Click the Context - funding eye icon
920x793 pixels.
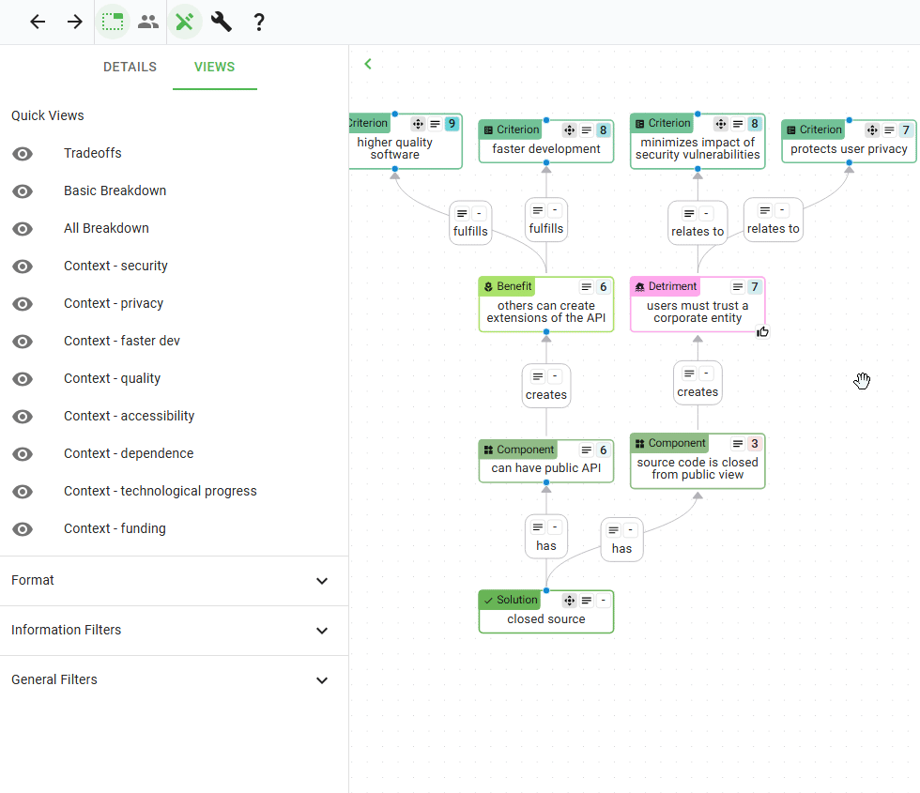tap(23, 529)
